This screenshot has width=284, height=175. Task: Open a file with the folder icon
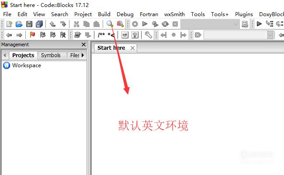[19, 24]
